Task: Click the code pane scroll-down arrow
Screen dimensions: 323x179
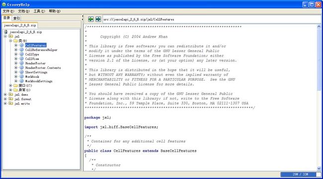Action: click(319, 169)
